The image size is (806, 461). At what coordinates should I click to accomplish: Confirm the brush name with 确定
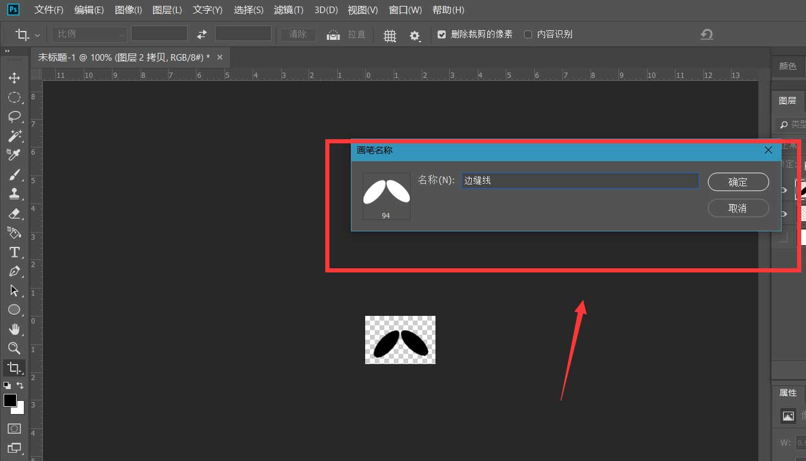point(738,182)
